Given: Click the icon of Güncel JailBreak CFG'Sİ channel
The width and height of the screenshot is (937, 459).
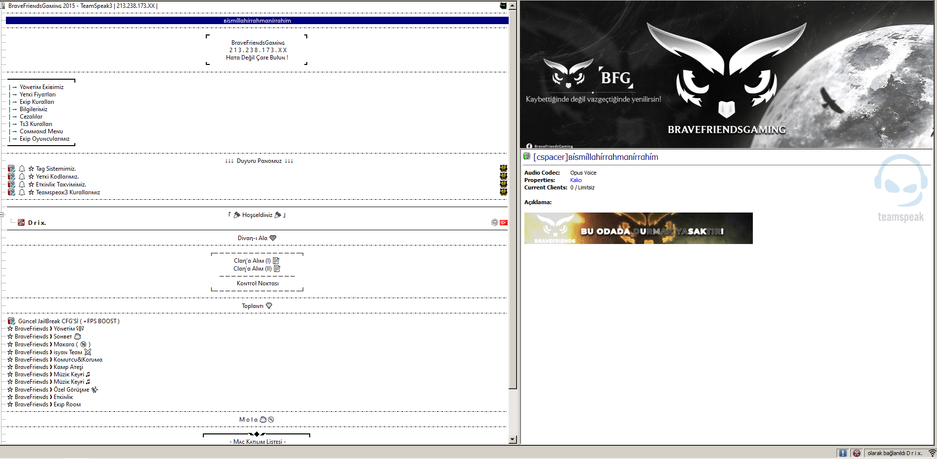Looking at the screenshot, I should pos(11,321).
